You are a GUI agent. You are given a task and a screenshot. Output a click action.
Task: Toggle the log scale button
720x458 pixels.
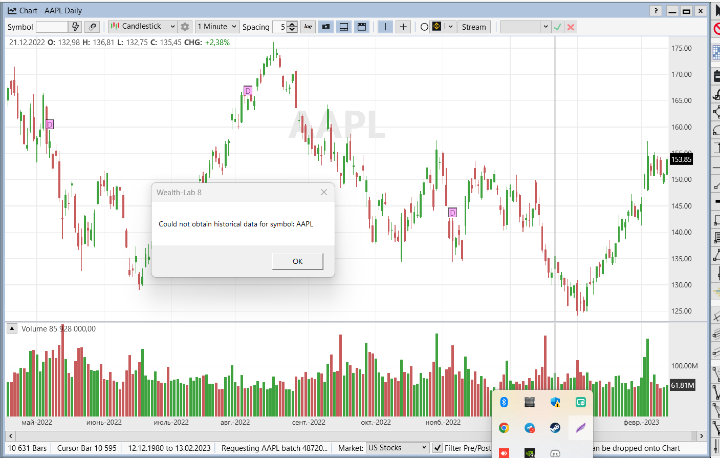308,27
